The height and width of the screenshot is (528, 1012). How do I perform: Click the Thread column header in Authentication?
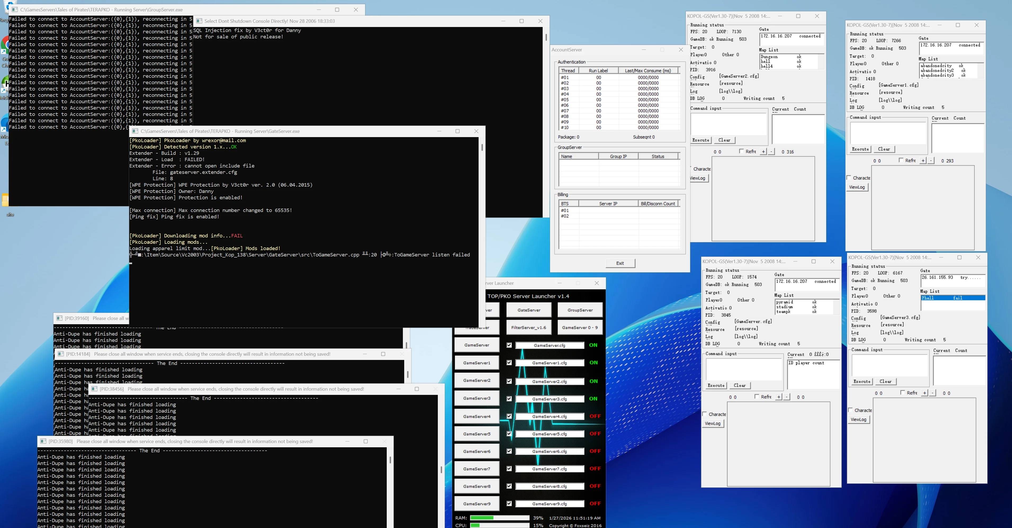[568, 71]
